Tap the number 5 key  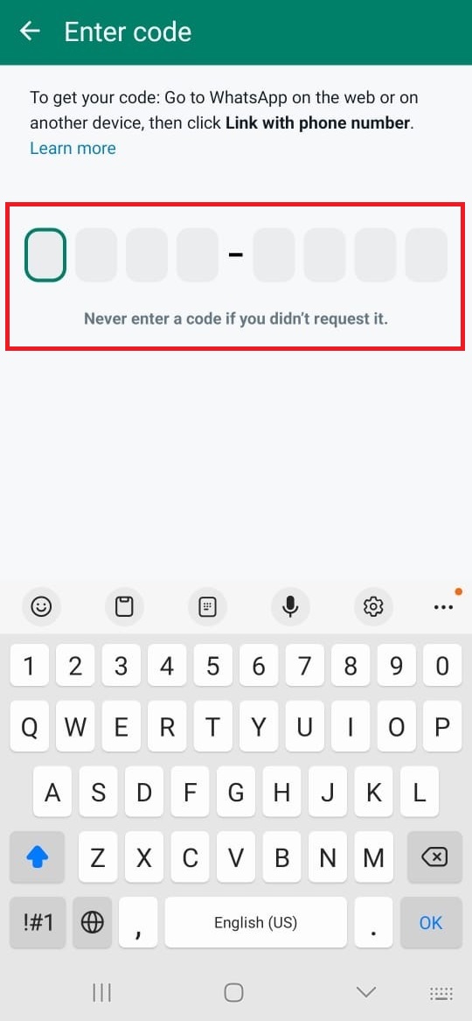coord(213,666)
